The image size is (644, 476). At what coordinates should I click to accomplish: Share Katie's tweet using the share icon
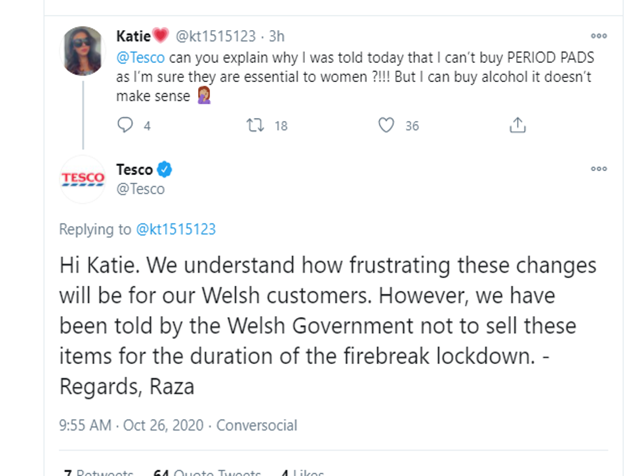[x=517, y=125]
